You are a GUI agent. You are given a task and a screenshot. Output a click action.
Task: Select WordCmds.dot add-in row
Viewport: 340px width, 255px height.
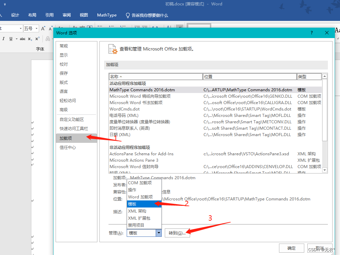215,109
